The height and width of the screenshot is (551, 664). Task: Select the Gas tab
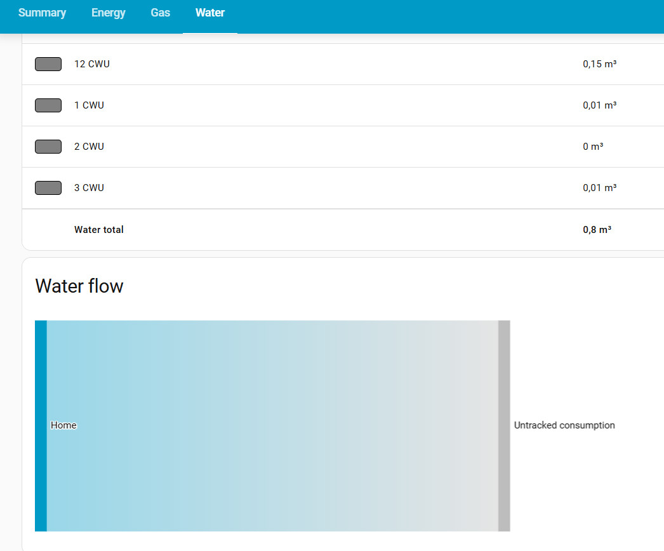point(161,13)
